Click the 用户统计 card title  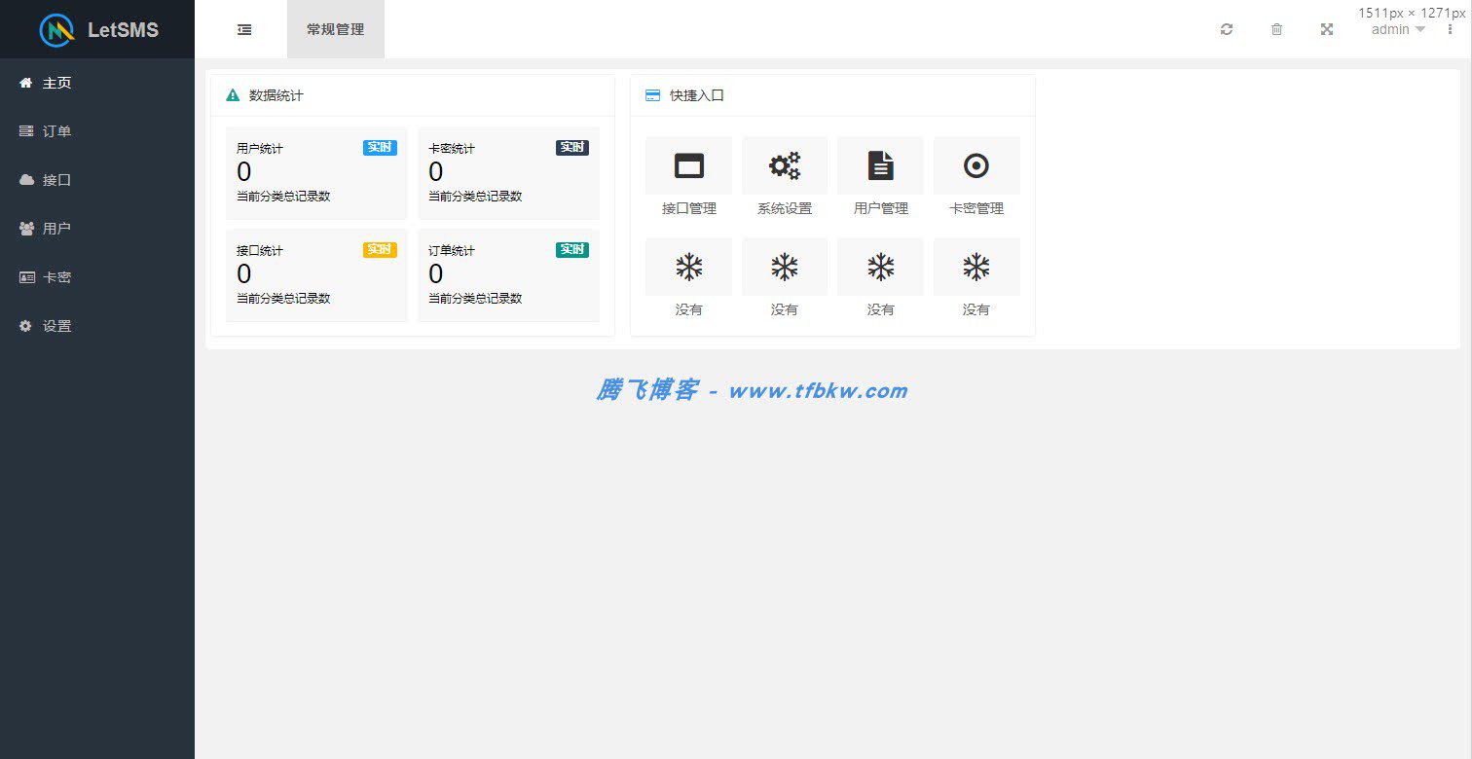[x=260, y=149]
